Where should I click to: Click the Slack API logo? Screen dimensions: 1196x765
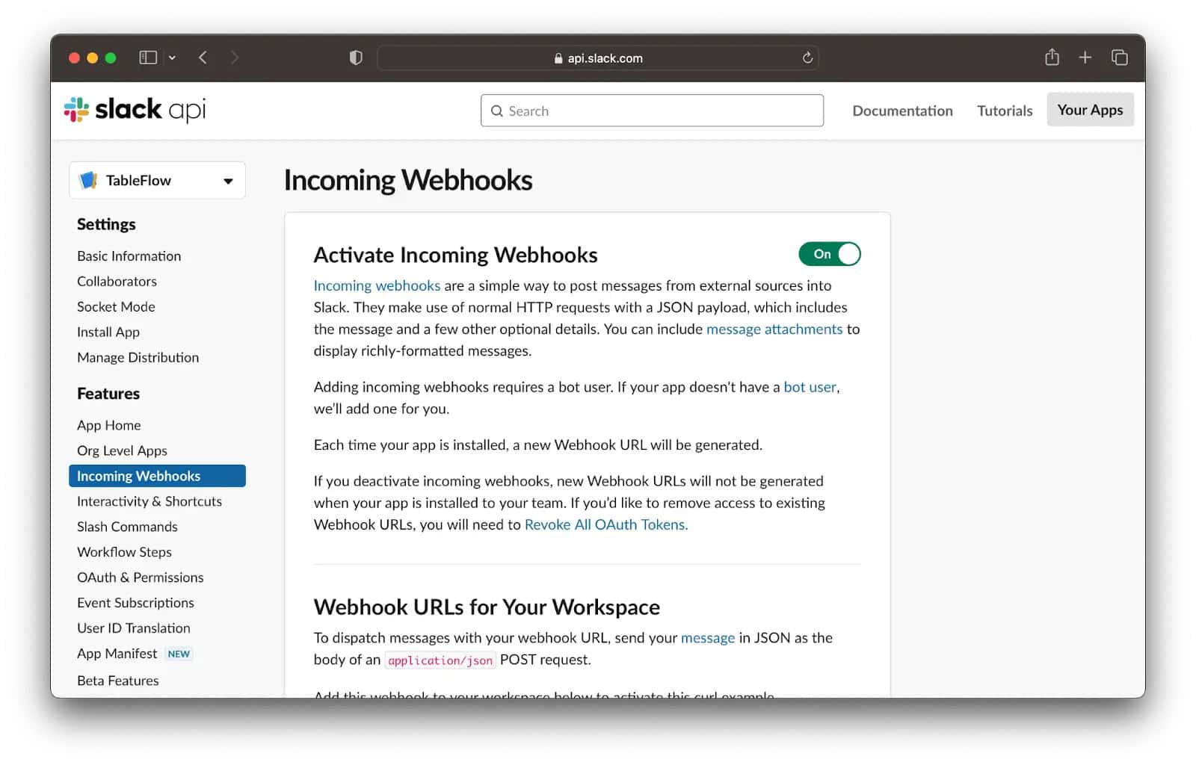click(133, 109)
